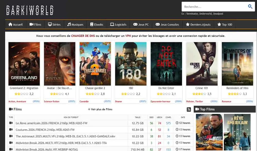
Task: Open torrent Midwinter.Break.2026.Multi.Vff.WEBRIP-NOTAG
Action: pos(47,149)
